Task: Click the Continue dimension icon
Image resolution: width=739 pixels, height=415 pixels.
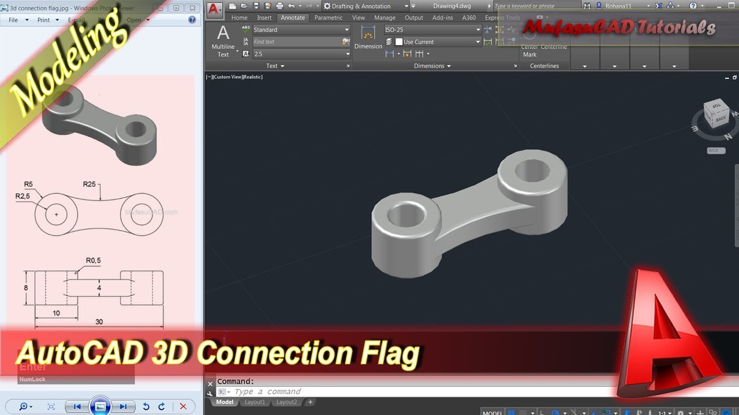Action: click(419, 54)
